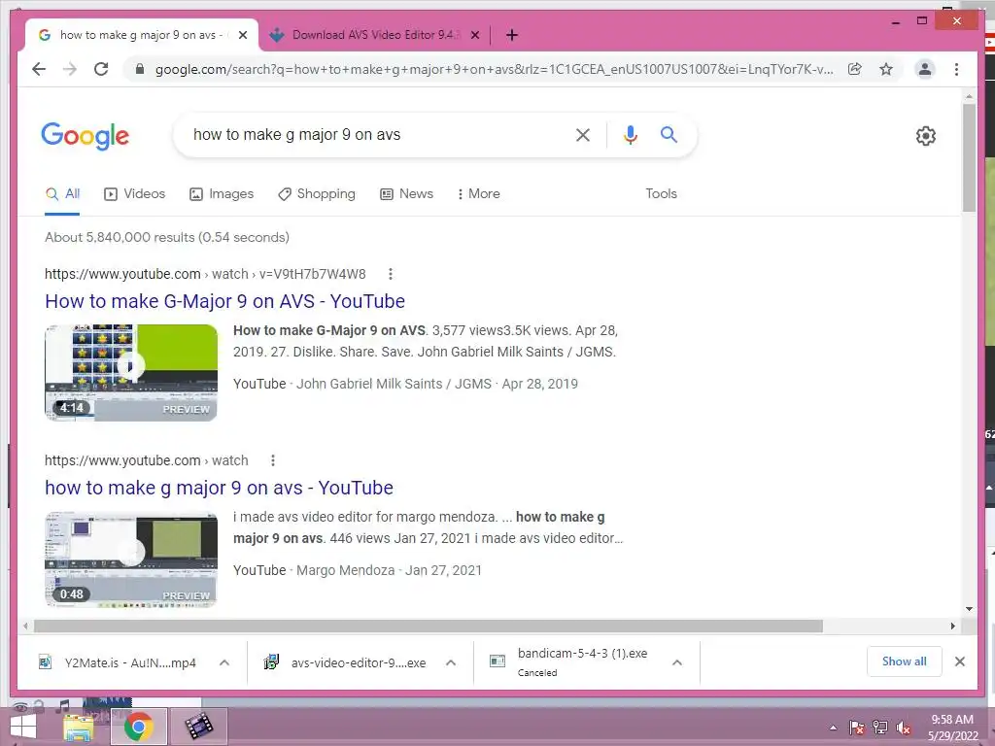The width and height of the screenshot is (995, 746).
Task: Click the scroll-down arrow of the page
Action: click(x=969, y=609)
